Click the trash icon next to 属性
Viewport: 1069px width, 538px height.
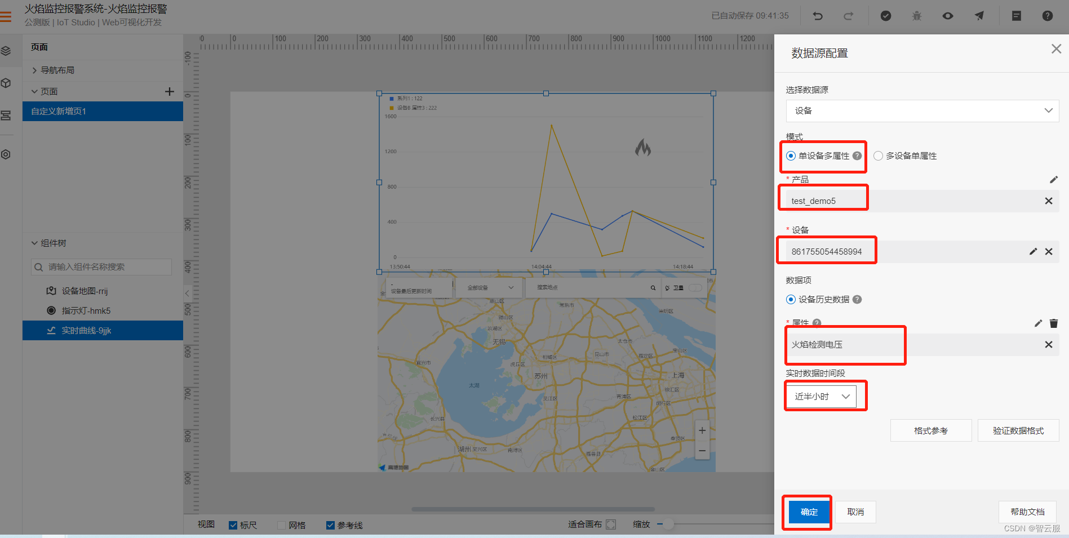(1054, 323)
